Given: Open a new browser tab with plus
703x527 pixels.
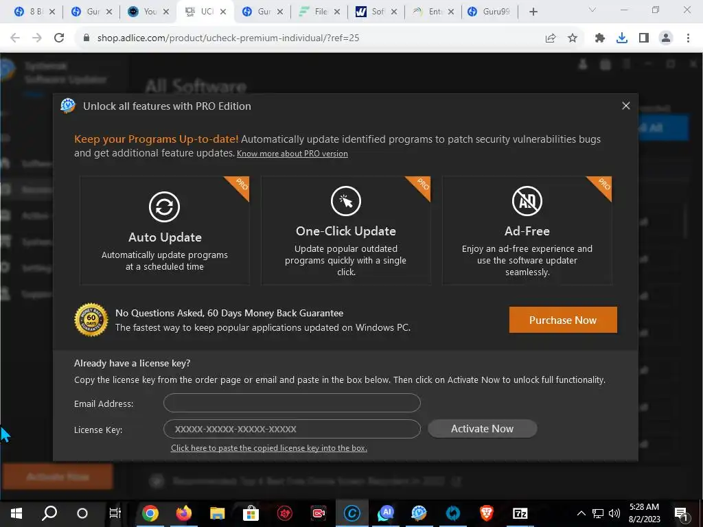Looking at the screenshot, I should (x=533, y=12).
